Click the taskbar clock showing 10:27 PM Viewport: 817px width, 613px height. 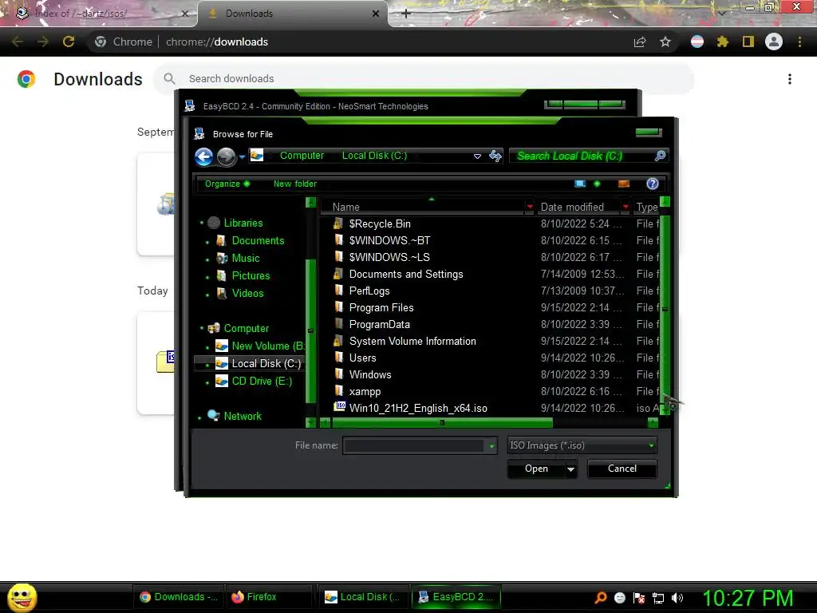[x=748, y=598]
